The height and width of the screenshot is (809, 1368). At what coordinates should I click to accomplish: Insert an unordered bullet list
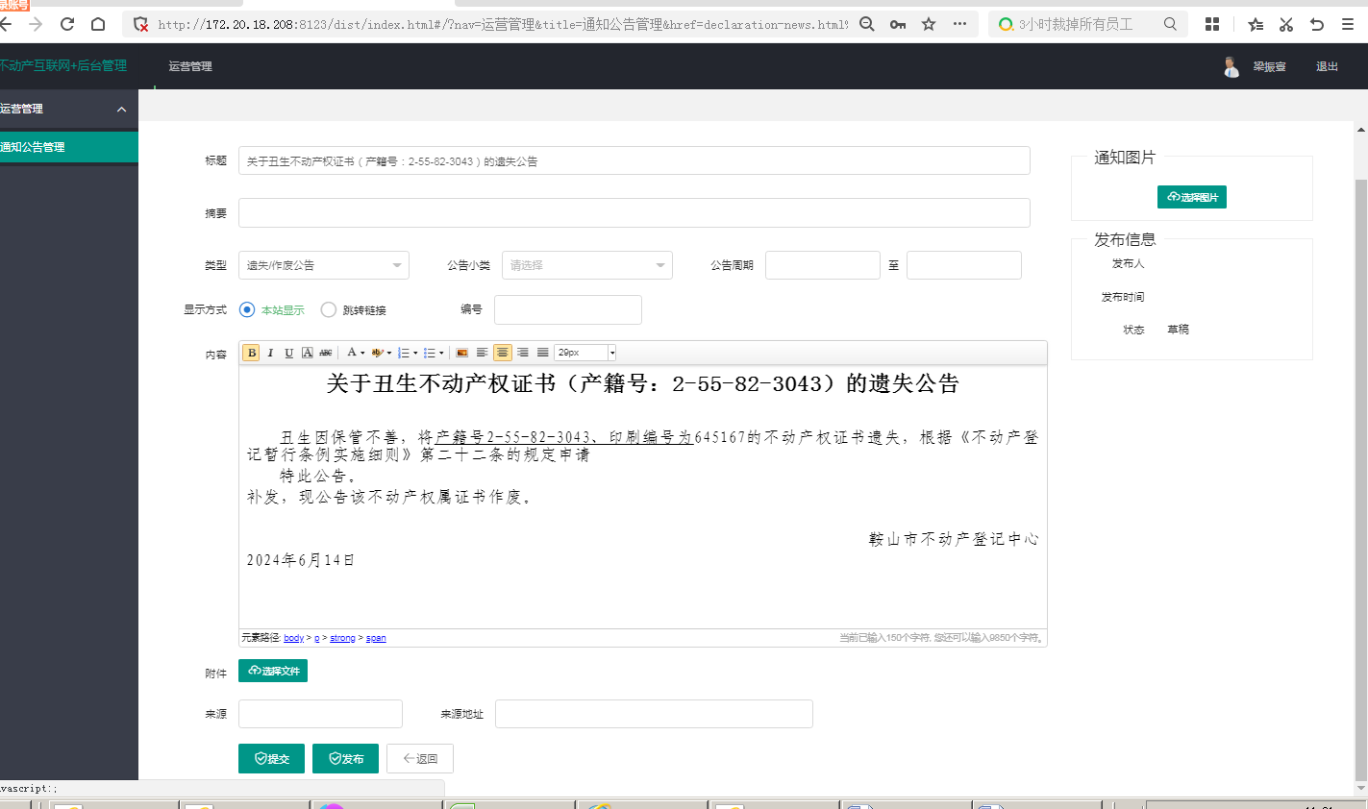click(x=430, y=353)
